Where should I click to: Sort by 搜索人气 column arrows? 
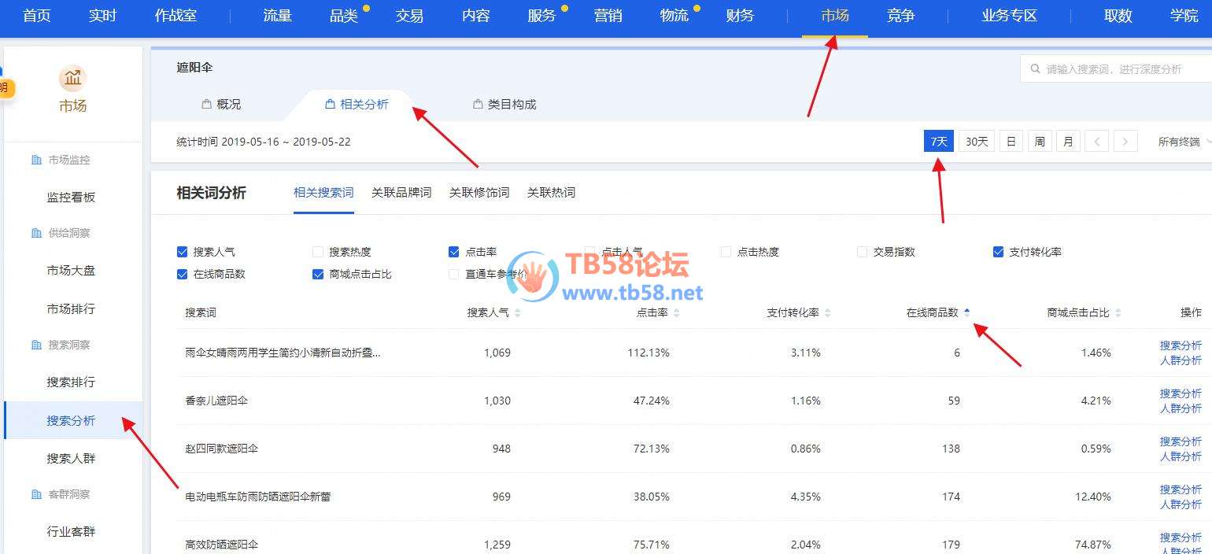517,313
